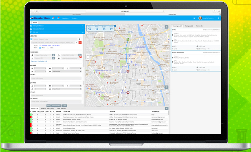Open the Disha unassigned job card

coord(196,39)
